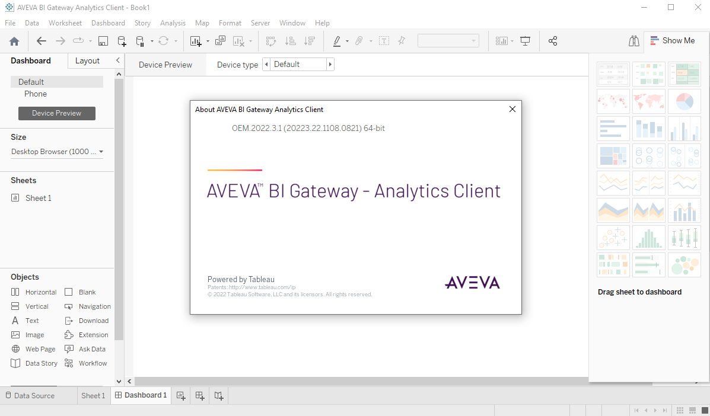
Task: Open presentation mode icon
Action: [x=526, y=41]
